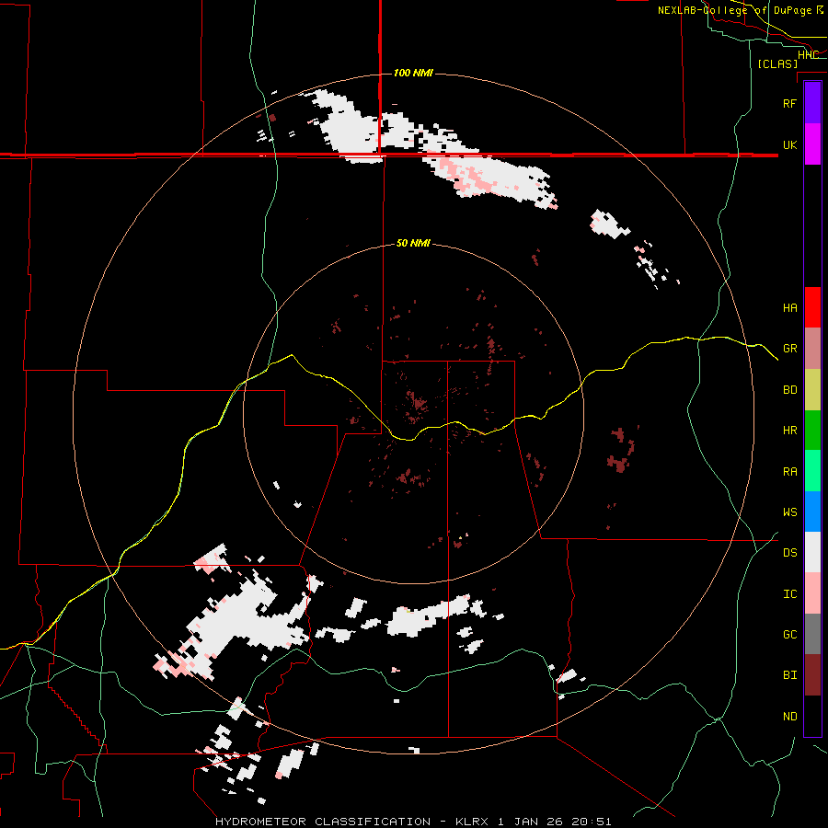
Task: Click the brown BI legend color swatch
Action: point(812,675)
